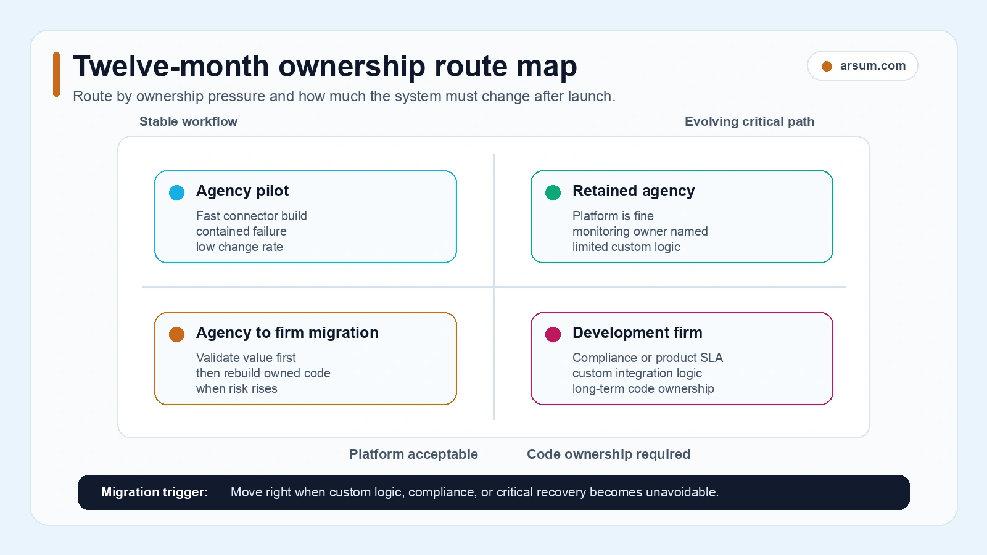Screen dimensions: 987x555
Task: Click 'when risk rises' line
Action: 237,388
